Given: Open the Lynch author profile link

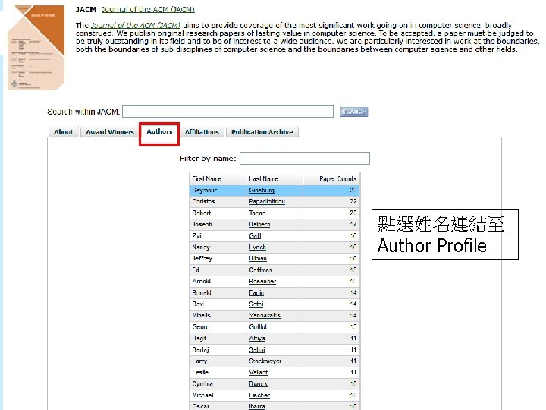Looking at the screenshot, I should pyautogui.click(x=257, y=248).
